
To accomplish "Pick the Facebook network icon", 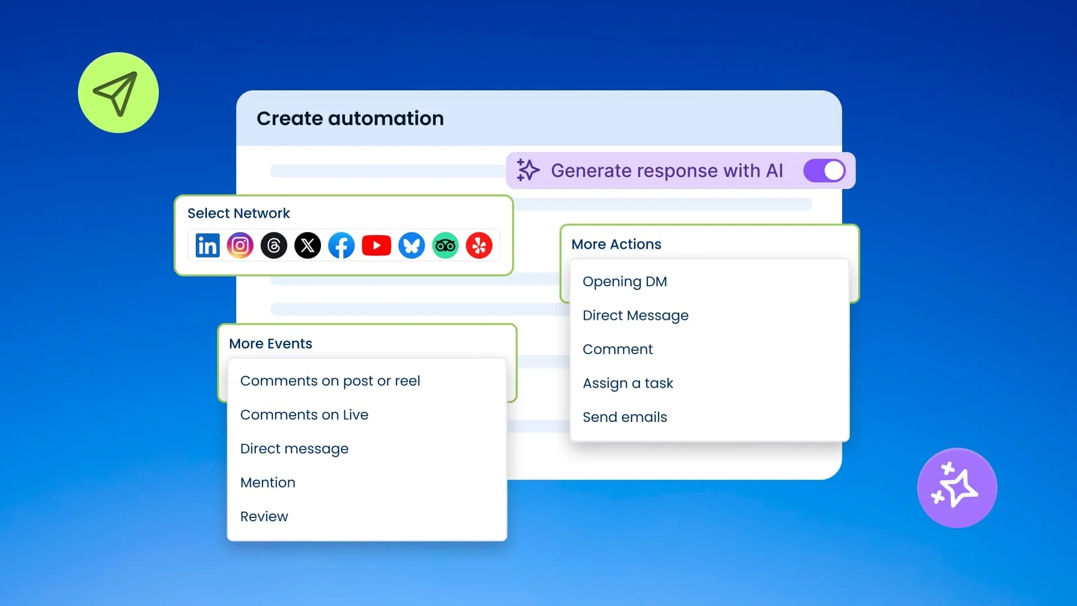I will pyautogui.click(x=342, y=245).
